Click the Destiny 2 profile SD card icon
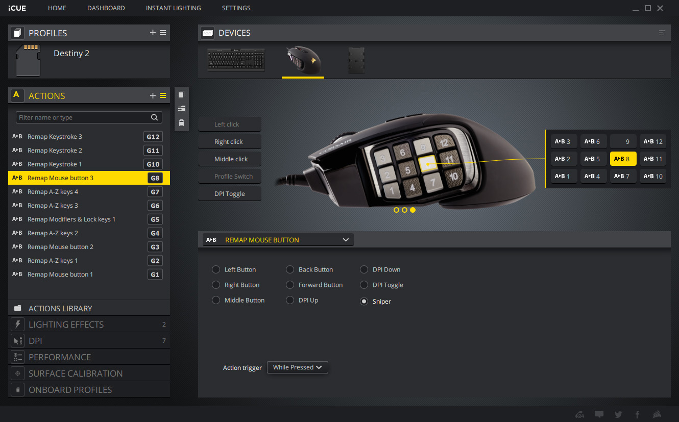This screenshot has height=422, width=679. [x=28, y=60]
